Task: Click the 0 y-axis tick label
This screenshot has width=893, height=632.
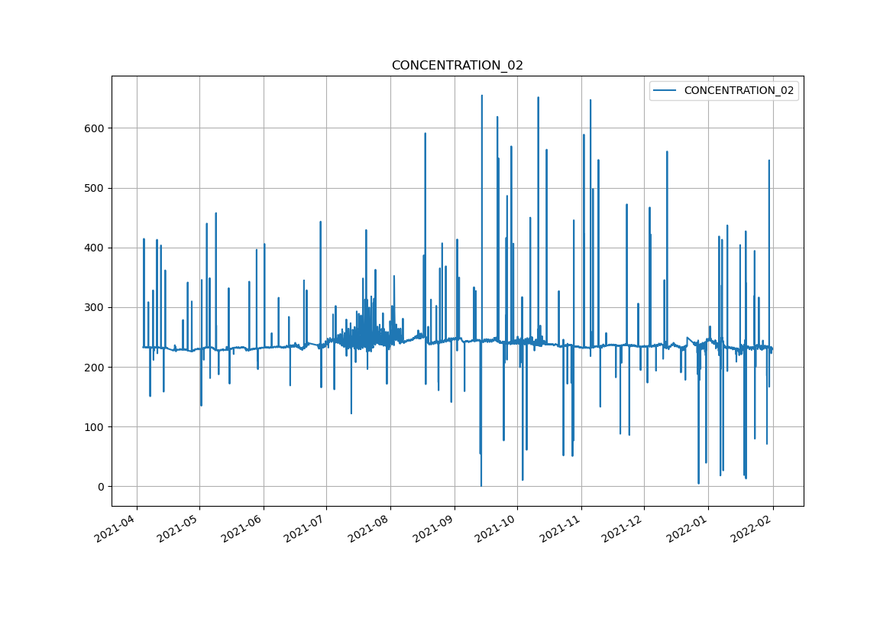Action: tap(101, 487)
